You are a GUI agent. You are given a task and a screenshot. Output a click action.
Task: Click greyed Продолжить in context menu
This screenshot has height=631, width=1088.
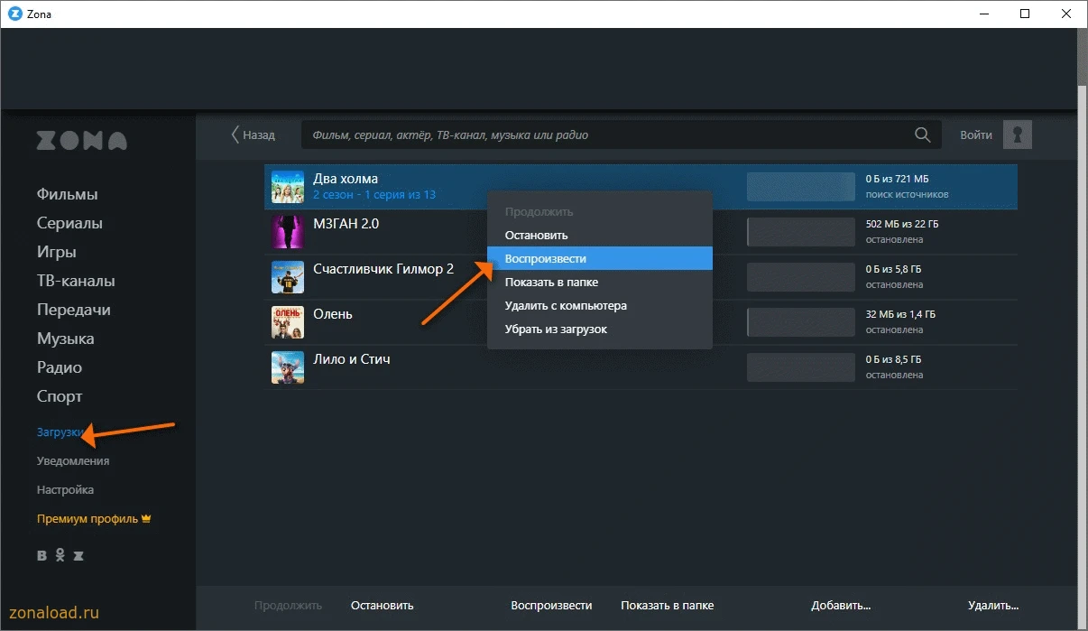pos(600,212)
